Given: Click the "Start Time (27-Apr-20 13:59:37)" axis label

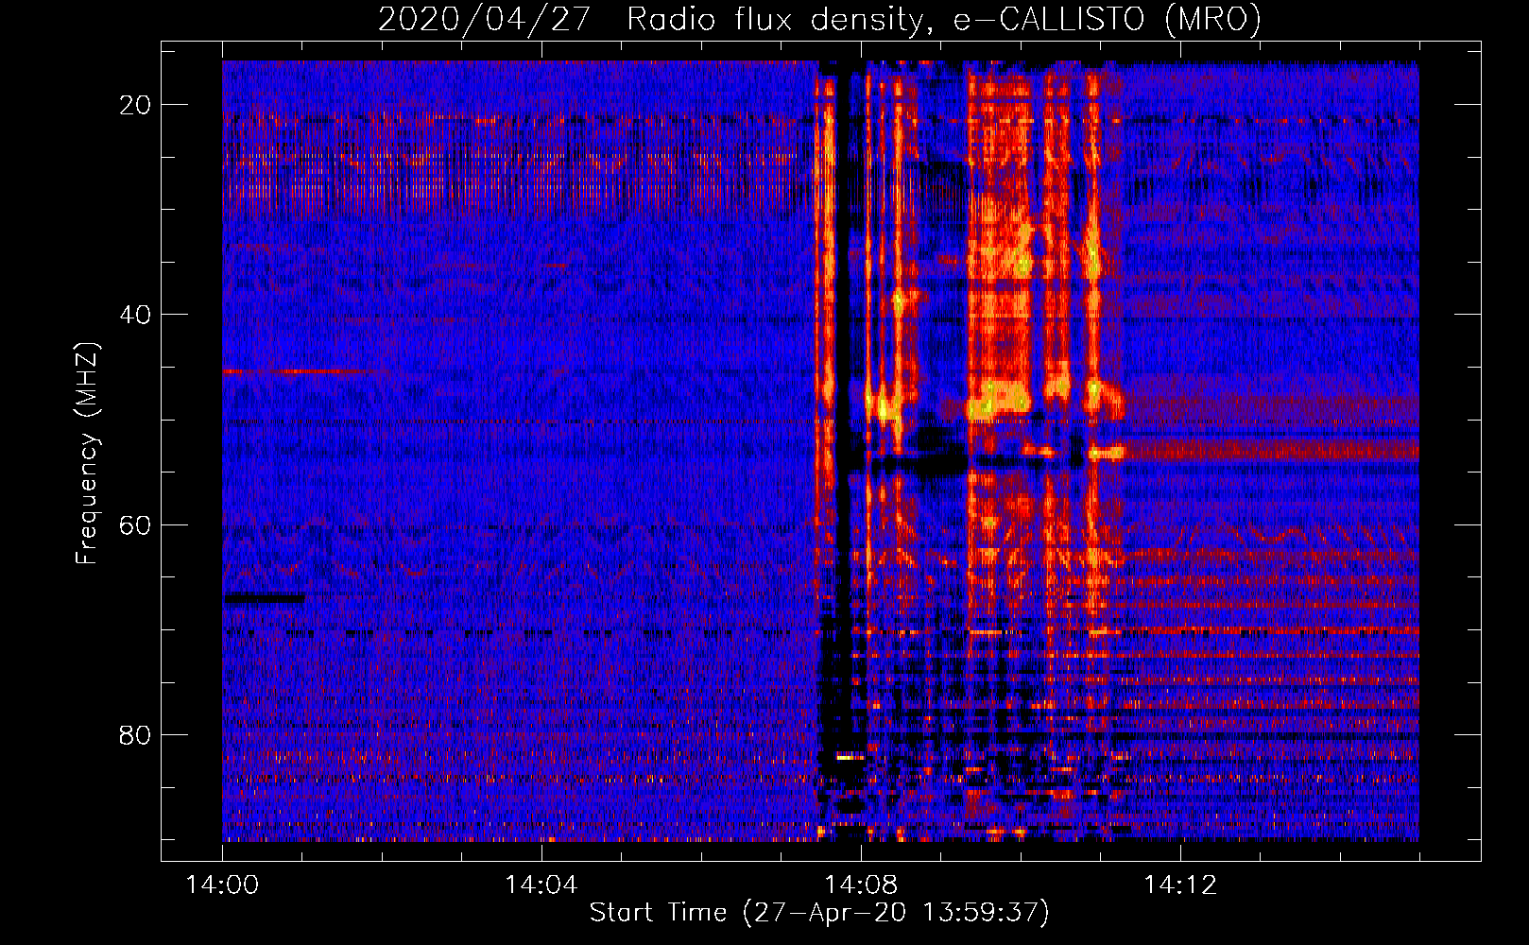Looking at the screenshot, I should [x=819, y=913].
